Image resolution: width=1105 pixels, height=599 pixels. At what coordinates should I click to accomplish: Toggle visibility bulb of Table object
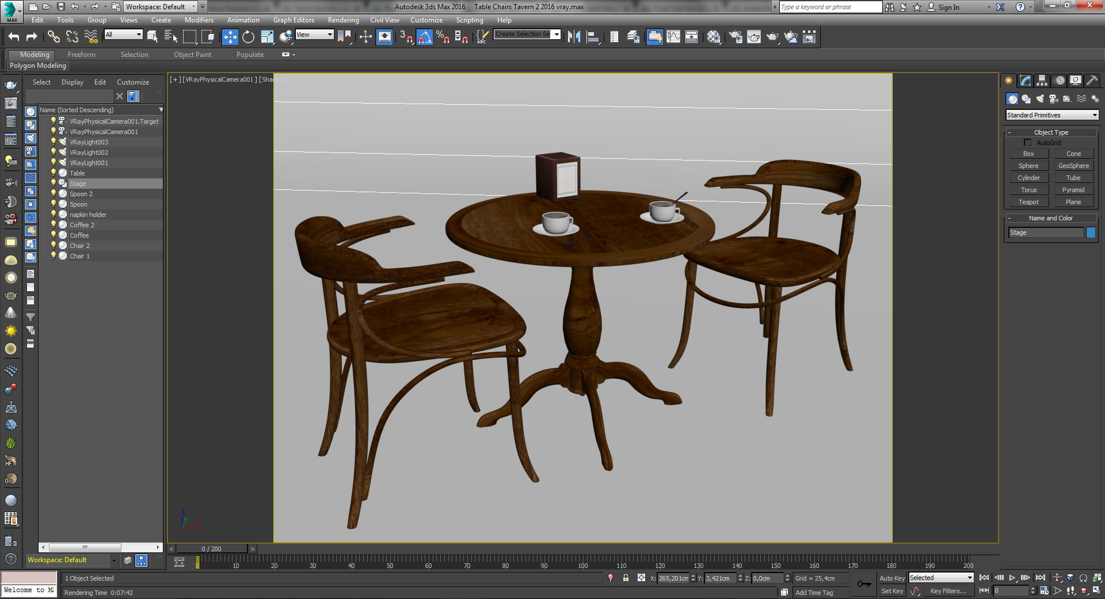click(54, 173)
